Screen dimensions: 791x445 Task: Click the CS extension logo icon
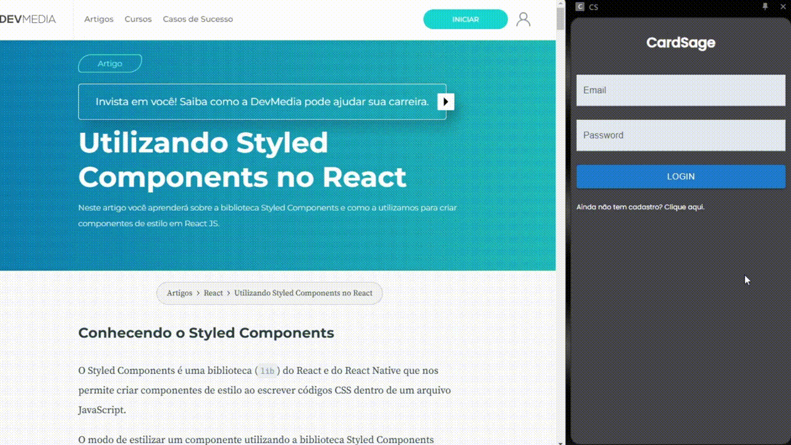pyautogui.click(x=580, y=7)
